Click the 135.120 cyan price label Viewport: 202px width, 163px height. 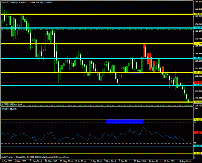[x=198, y=58]
